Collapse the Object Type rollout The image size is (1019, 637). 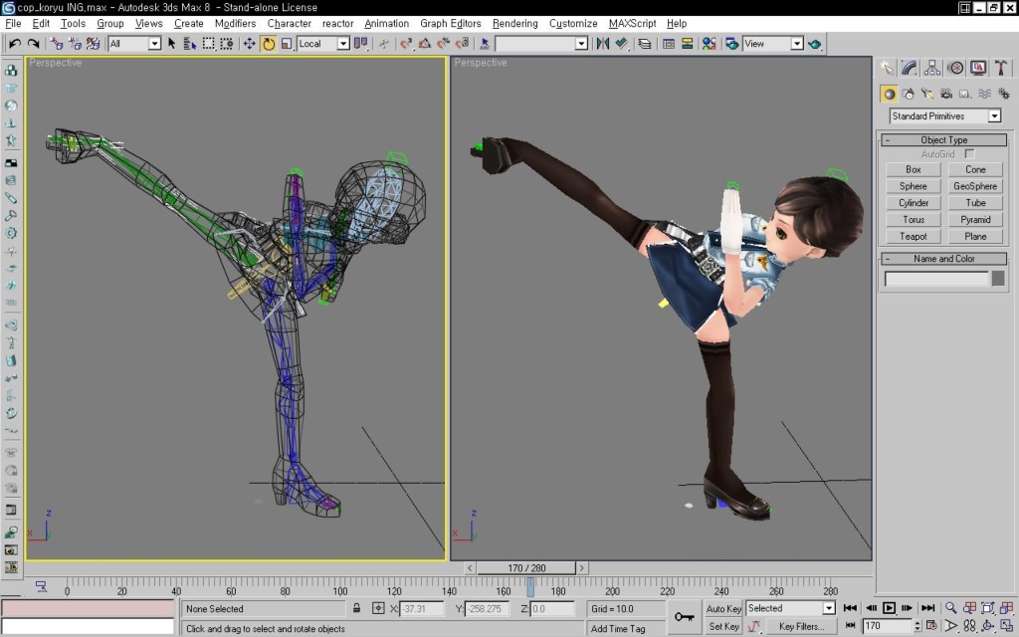pos(943,139)
